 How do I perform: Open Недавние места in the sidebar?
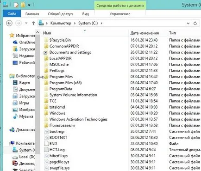[24, 55]
